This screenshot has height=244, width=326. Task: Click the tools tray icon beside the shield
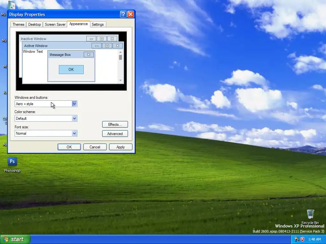click(297, 239)
